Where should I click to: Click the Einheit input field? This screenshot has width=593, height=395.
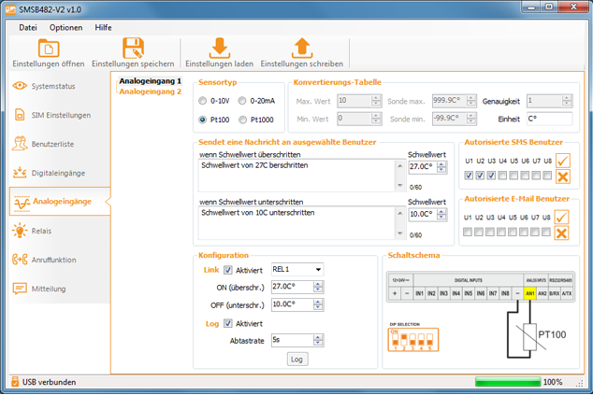pyautogui.click(x=548, y=119)
